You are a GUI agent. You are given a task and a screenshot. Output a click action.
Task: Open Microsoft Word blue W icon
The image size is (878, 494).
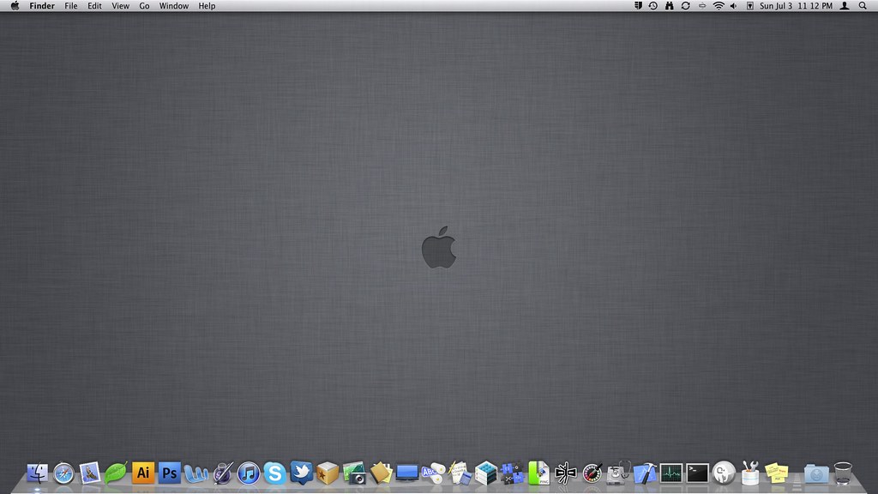(x=196, y=473)
